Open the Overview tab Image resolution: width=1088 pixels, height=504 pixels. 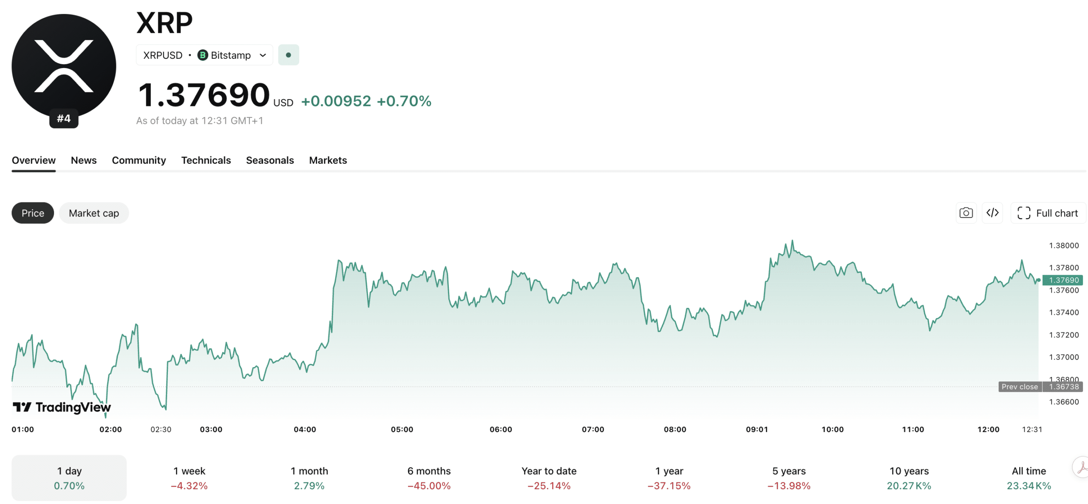pyautogui.click(x=34, y=160)
